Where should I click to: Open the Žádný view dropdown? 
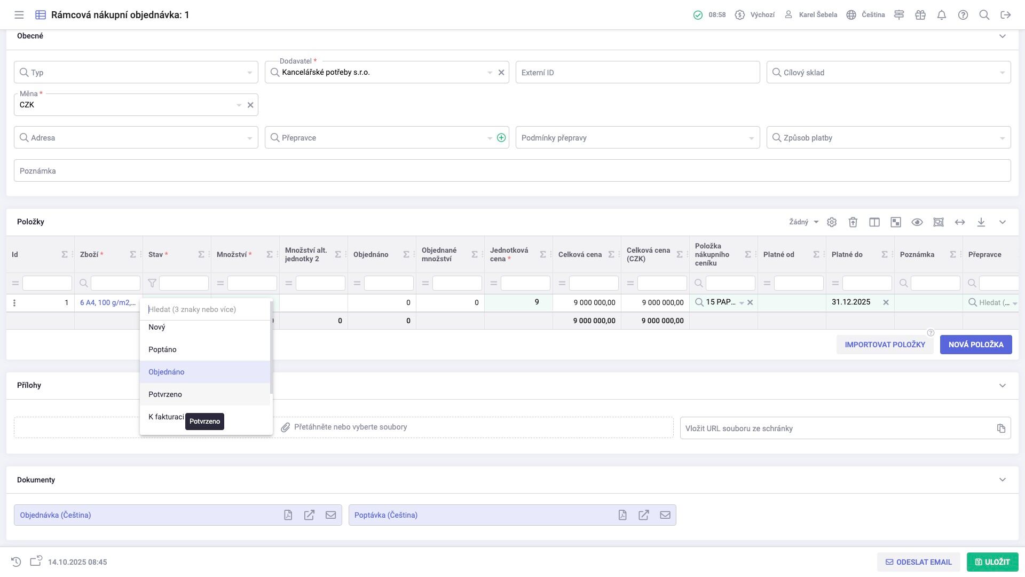(803, 222)
